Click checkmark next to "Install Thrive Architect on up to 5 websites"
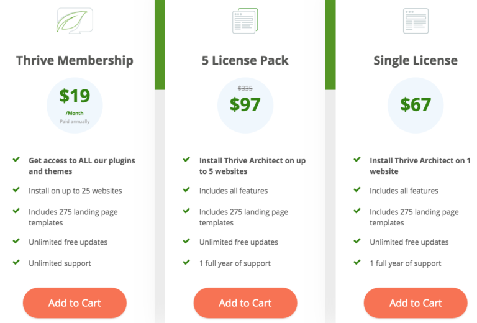This screenshot has width=477, height=323. (x=186, y=160)
